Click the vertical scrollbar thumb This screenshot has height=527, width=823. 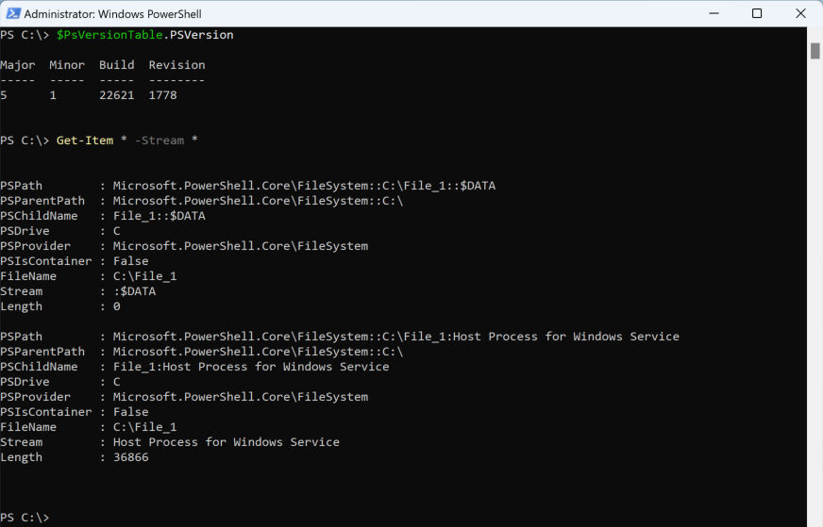click(x=815, y=51)
